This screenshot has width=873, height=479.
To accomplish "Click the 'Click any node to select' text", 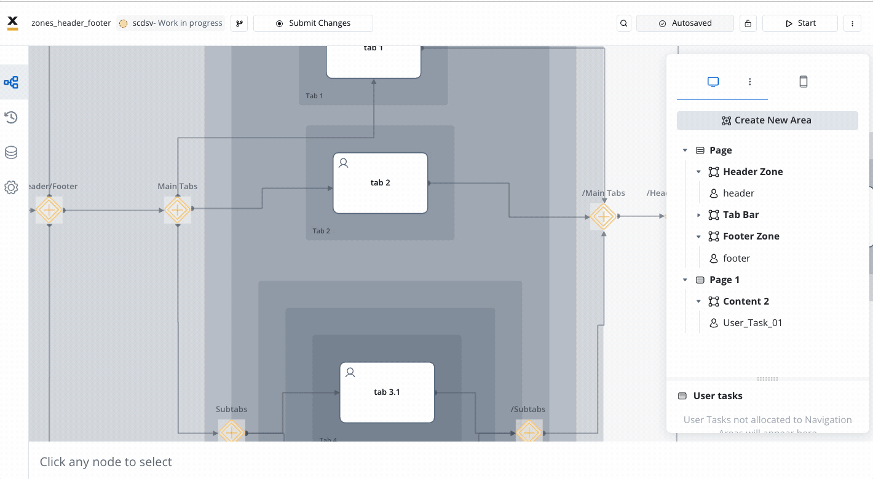I will pos(106,462).
